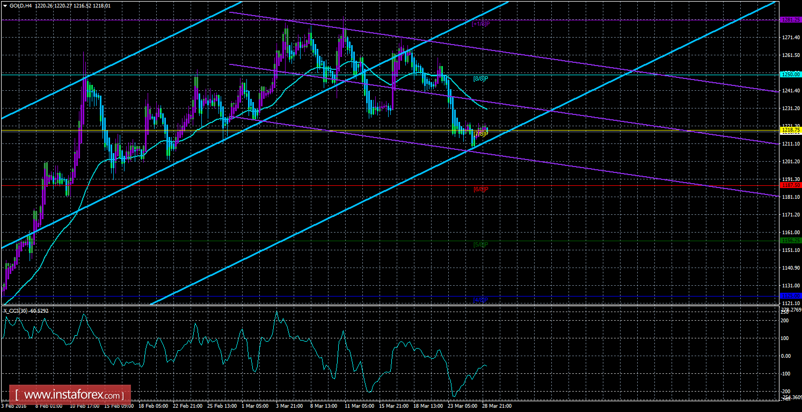Select the [8/8]P Murray level label

coord(480,78)
